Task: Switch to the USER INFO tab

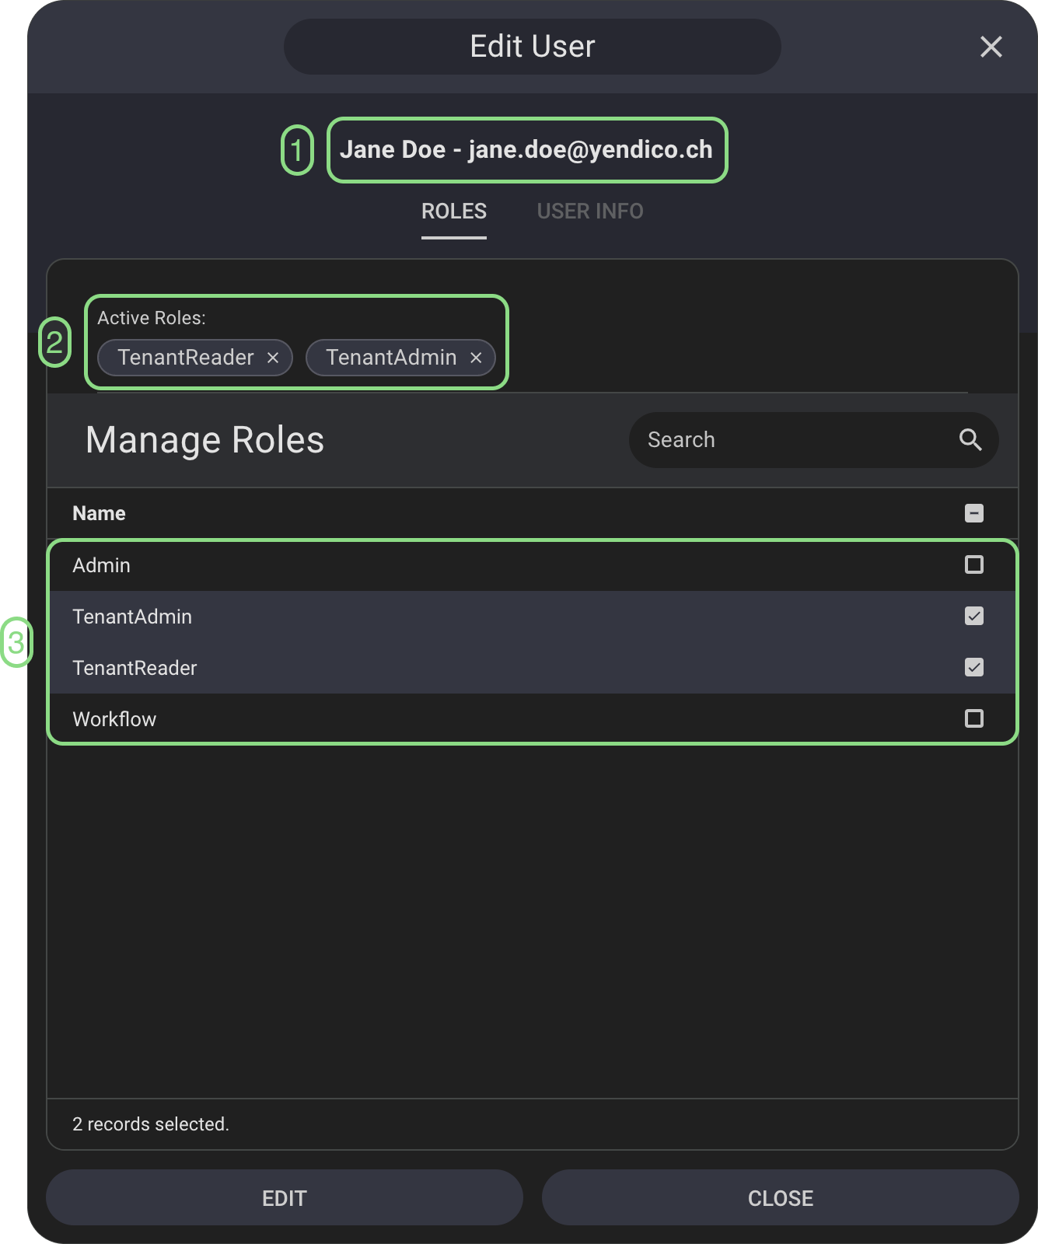Action: click(x=589, y=211)
